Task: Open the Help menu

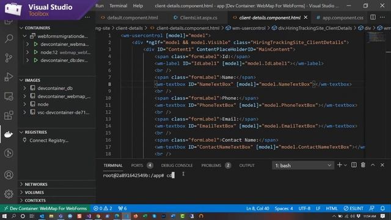Action: pos(138,5)
